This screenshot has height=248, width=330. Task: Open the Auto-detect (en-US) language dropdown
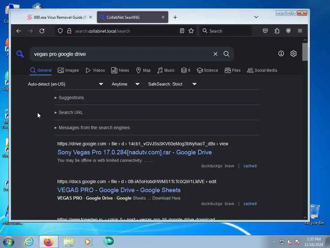65,84
